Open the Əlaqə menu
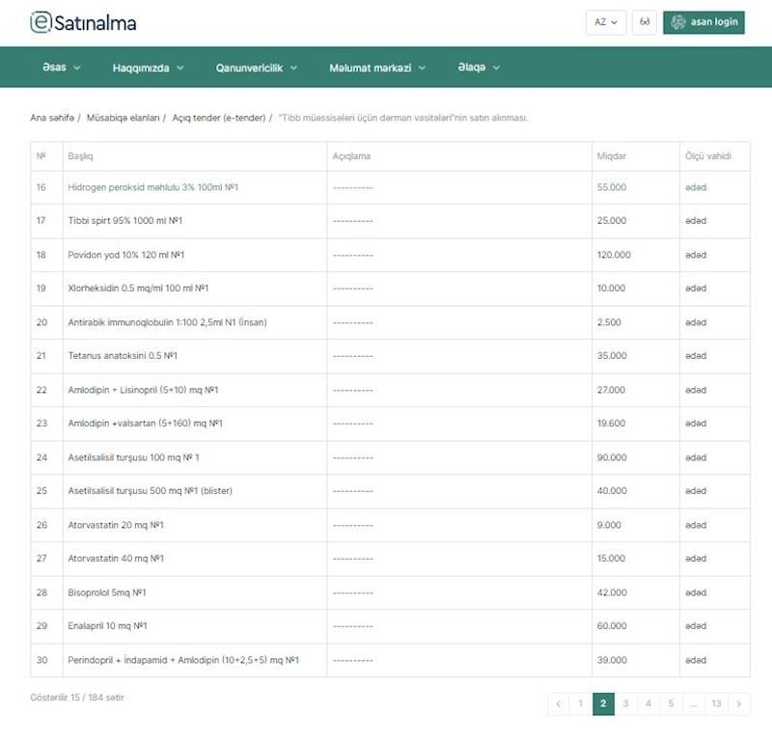772x743 pixels. click(479, 68)
